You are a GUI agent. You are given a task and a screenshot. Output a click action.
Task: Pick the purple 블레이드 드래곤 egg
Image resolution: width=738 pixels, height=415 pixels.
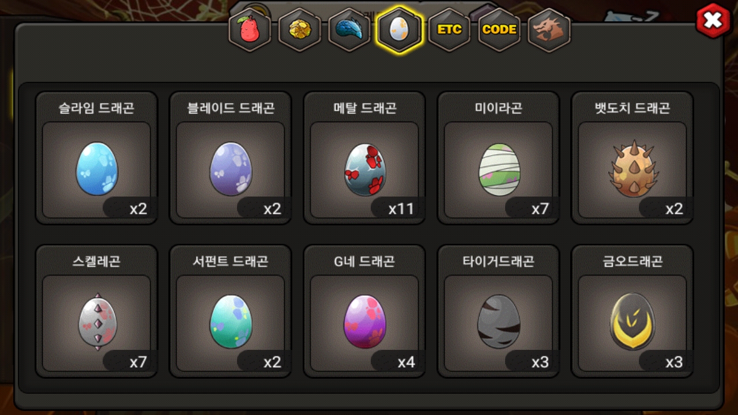click(231, 169)
